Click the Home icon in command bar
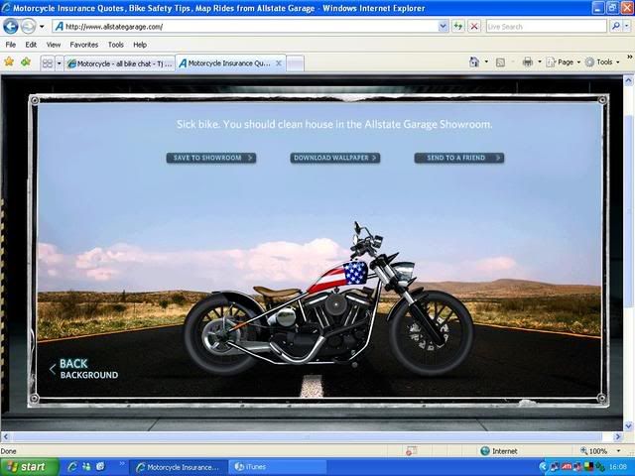Viewport: 635px width, 476px height. (x=474, y=61)
